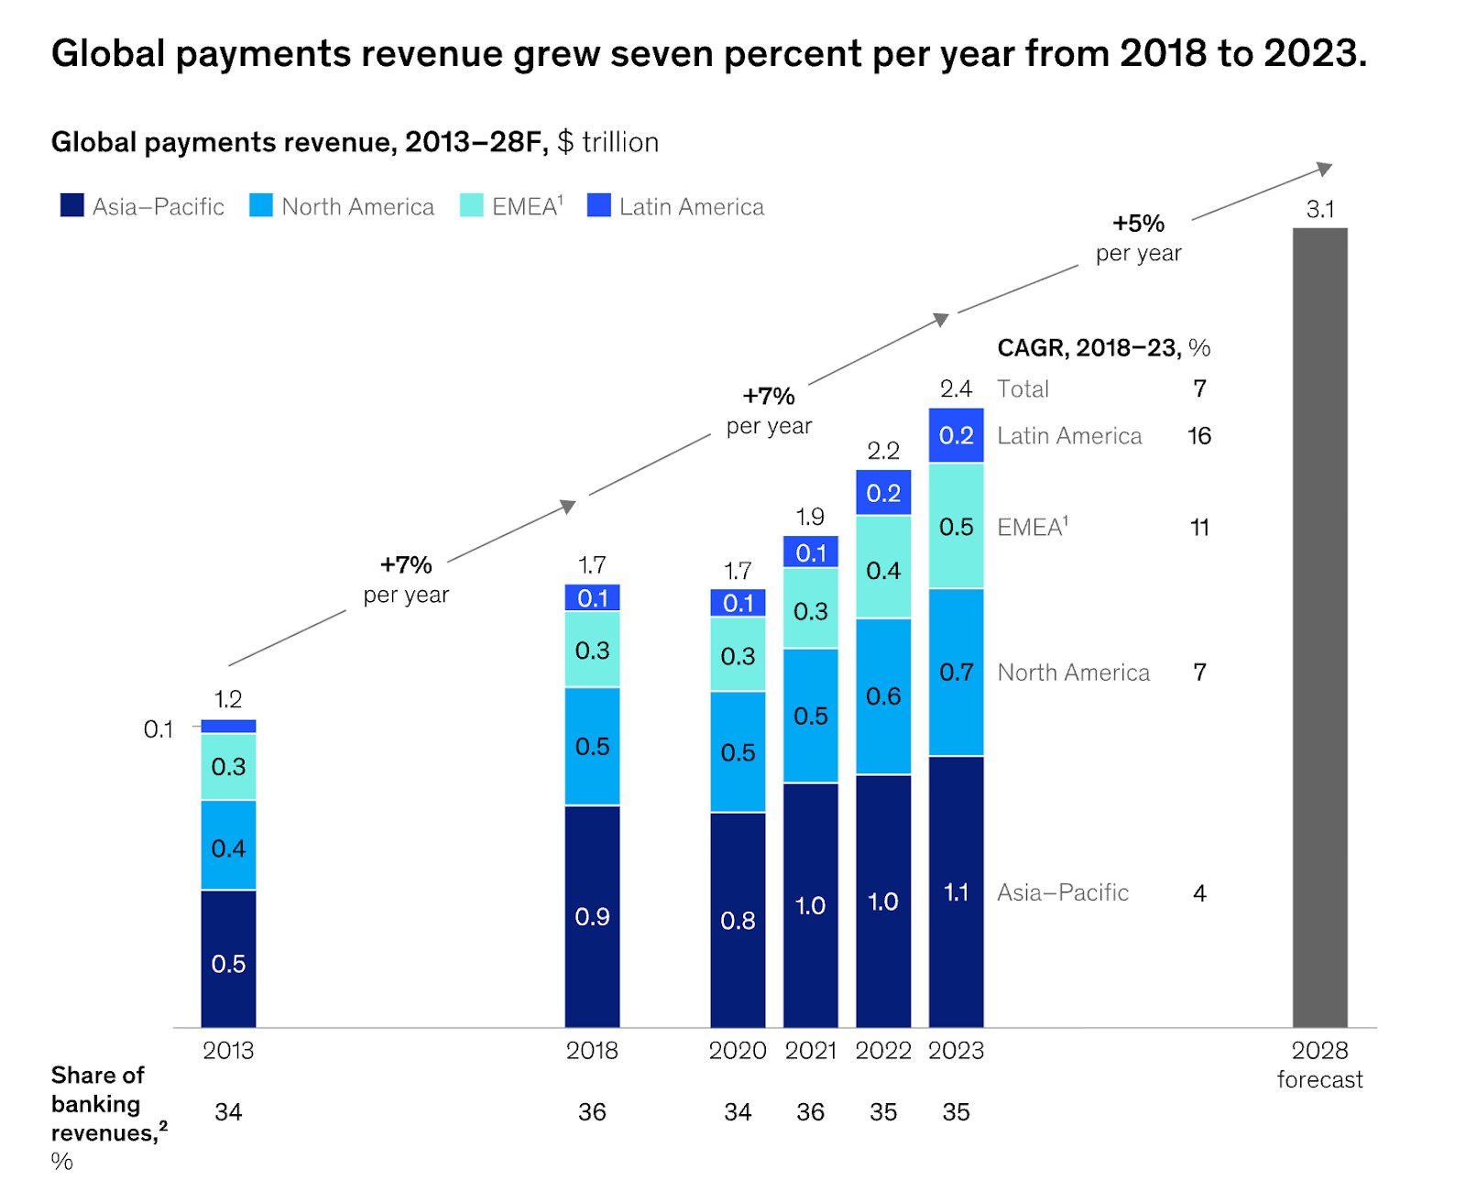Click the Asia–Pacific legend color square

click(71, 205)
